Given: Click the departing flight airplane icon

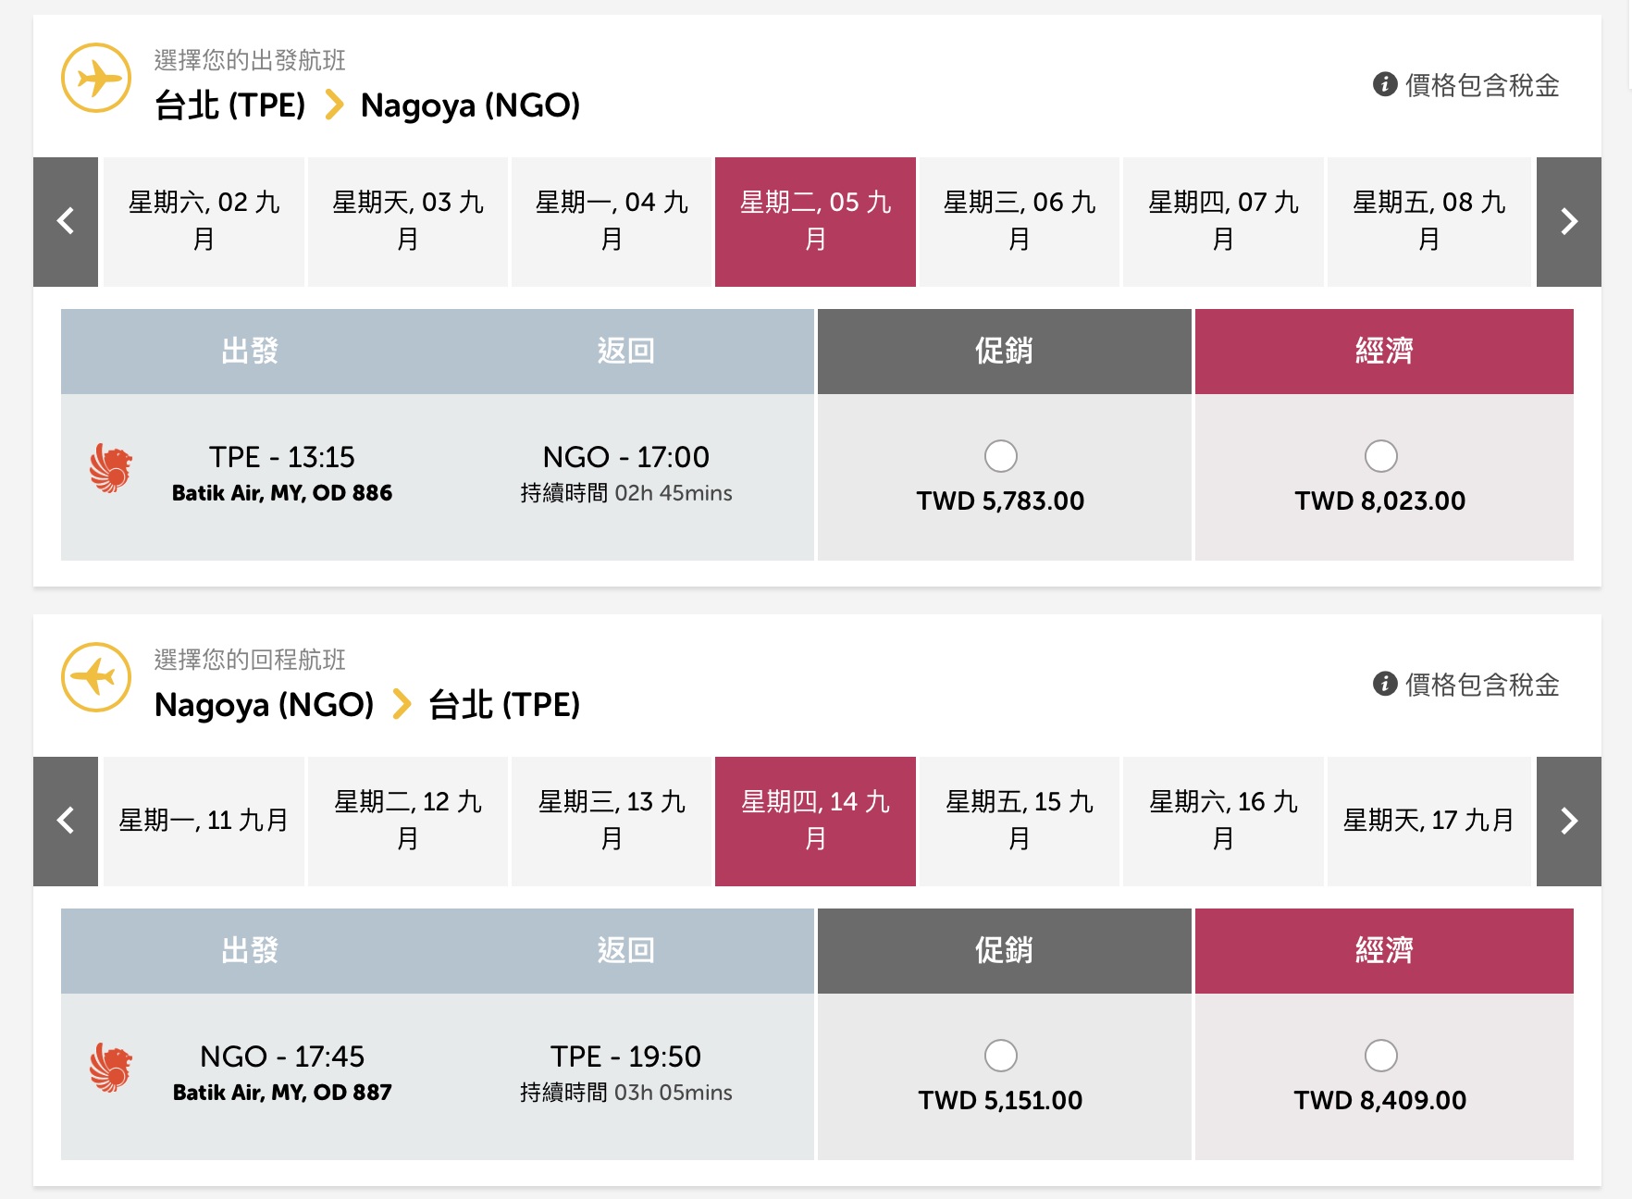Looking at the screenshot, I should pyautogui.click(x=96, y=78).
